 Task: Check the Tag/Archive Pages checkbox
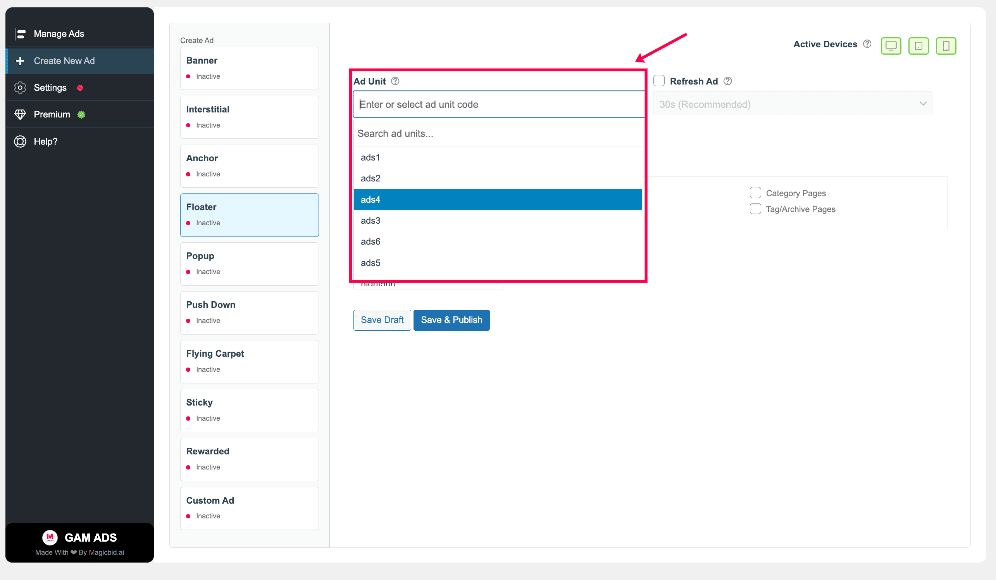(755, 209)
